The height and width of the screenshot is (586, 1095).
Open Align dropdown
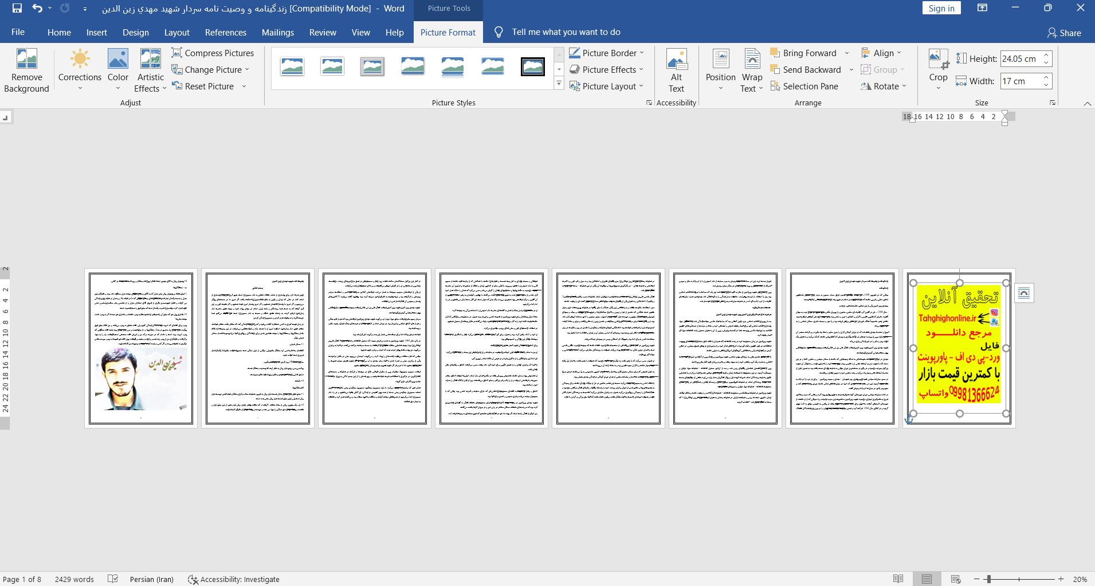tap(881, 53)
